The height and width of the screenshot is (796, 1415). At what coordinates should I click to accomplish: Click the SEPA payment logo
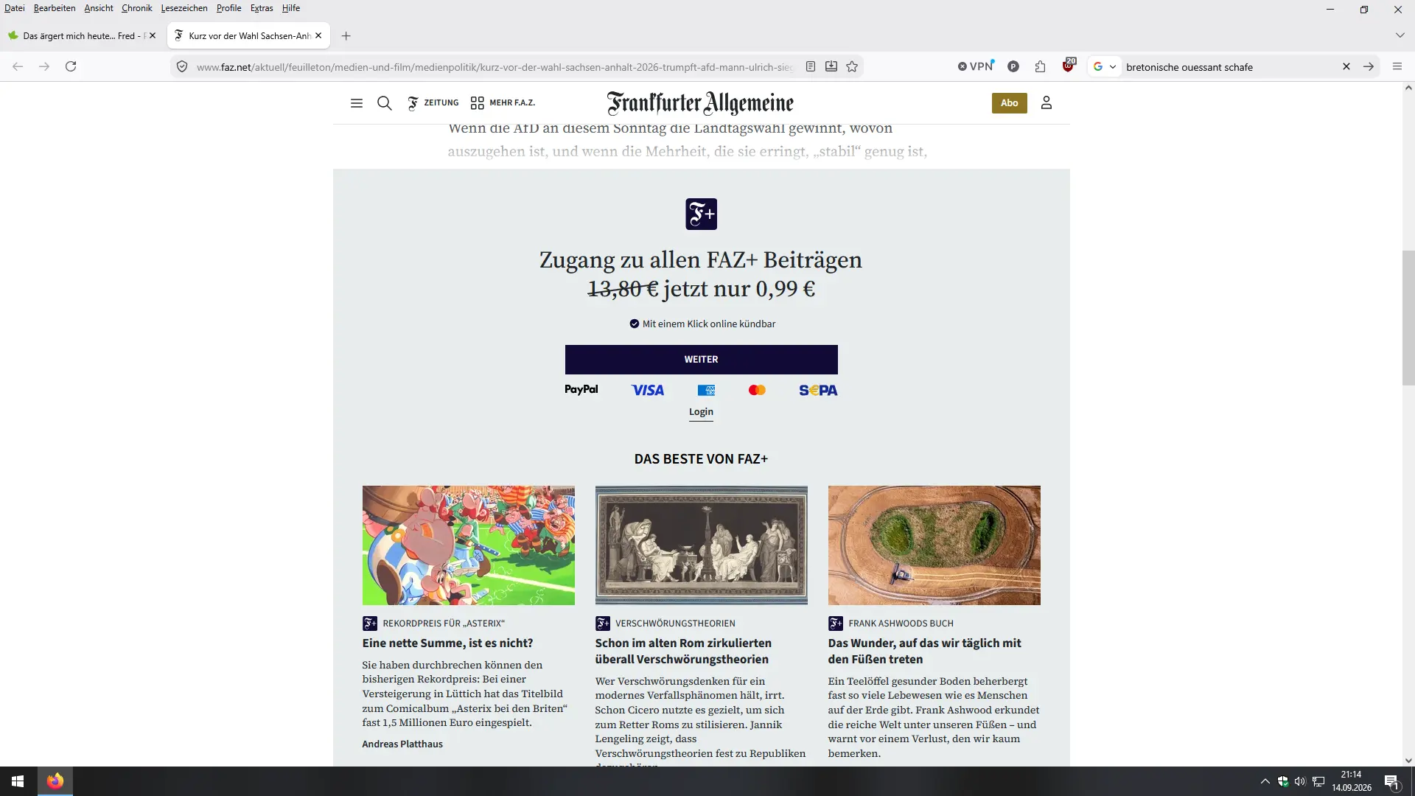pyautogui.click(x=818, y=390)
